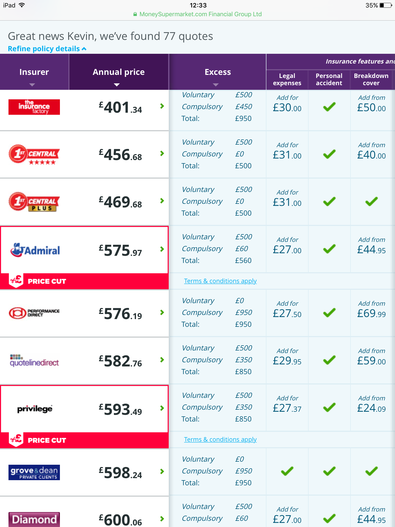
Task: Select the Legal expenses column header
Action: pyautogui.click(x=287, y=79)
